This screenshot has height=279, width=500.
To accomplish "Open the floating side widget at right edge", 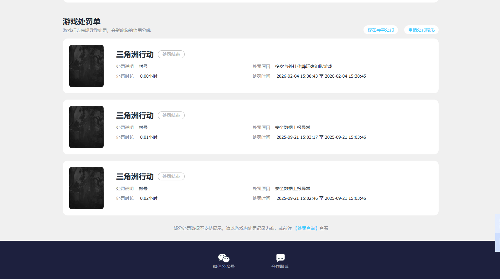I will (x=498, y=233).
